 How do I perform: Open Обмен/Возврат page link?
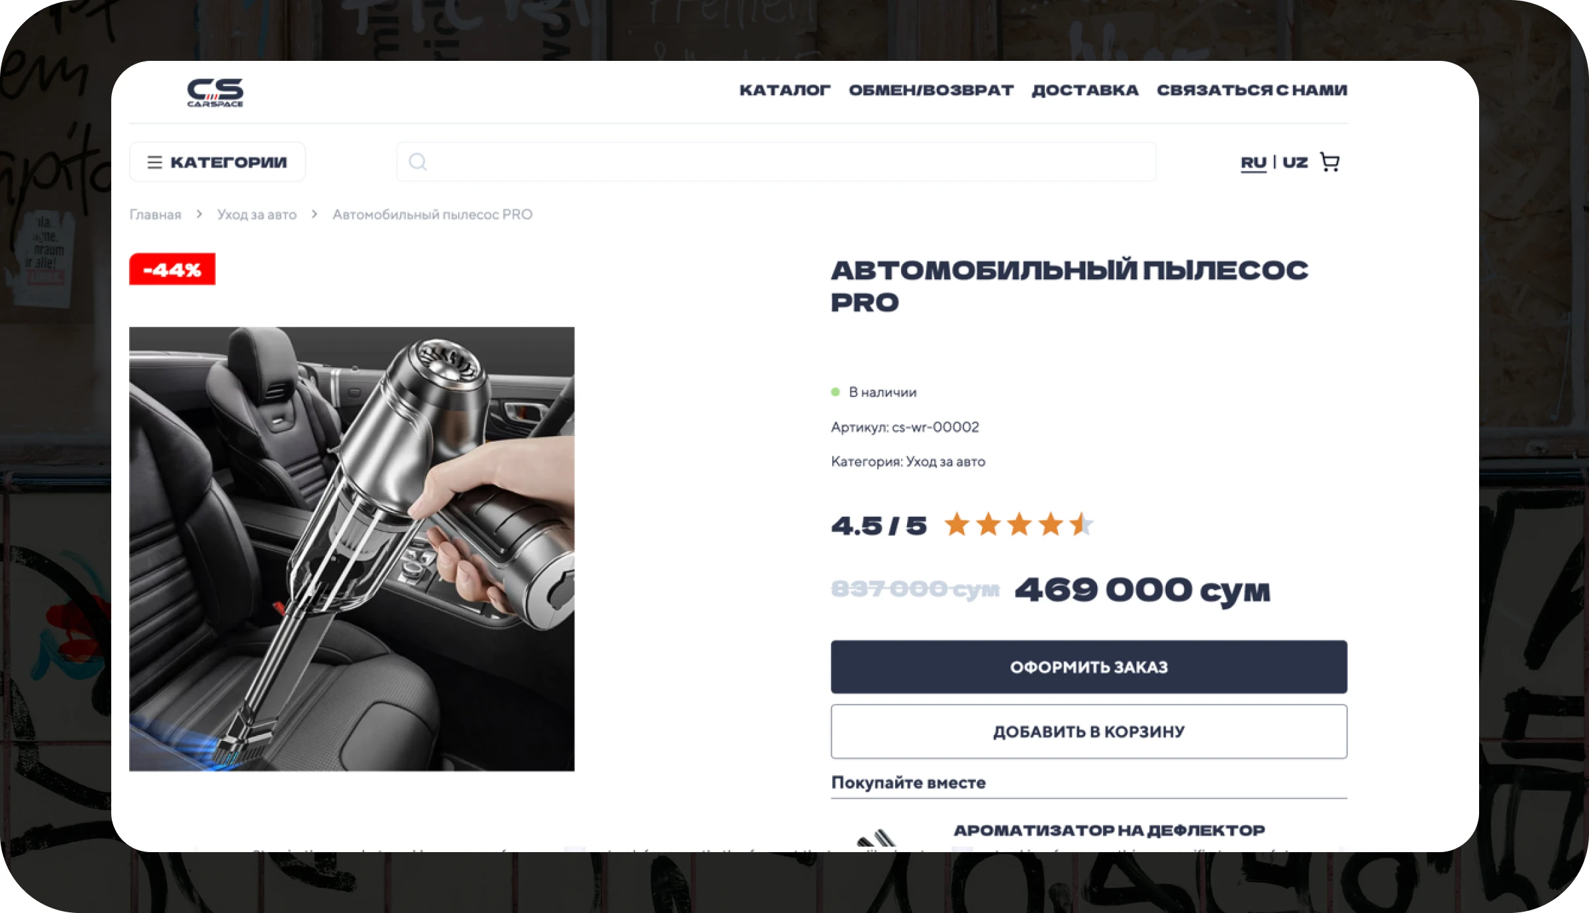coord(931,90)
